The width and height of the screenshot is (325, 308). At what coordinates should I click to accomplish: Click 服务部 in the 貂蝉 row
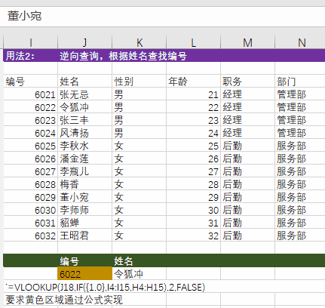[300, 223]
